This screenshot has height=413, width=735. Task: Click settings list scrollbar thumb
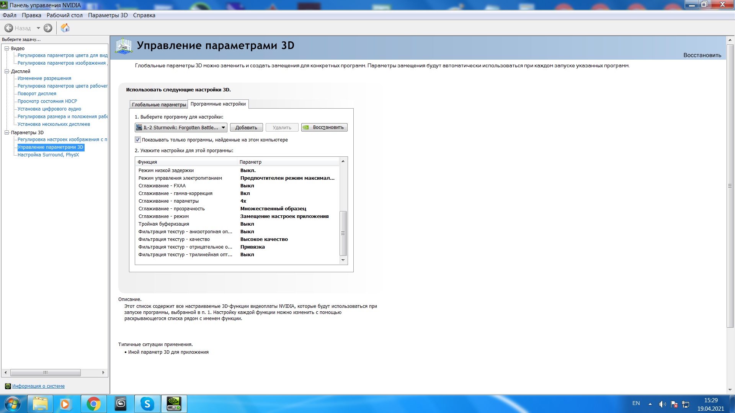[343, 233]
